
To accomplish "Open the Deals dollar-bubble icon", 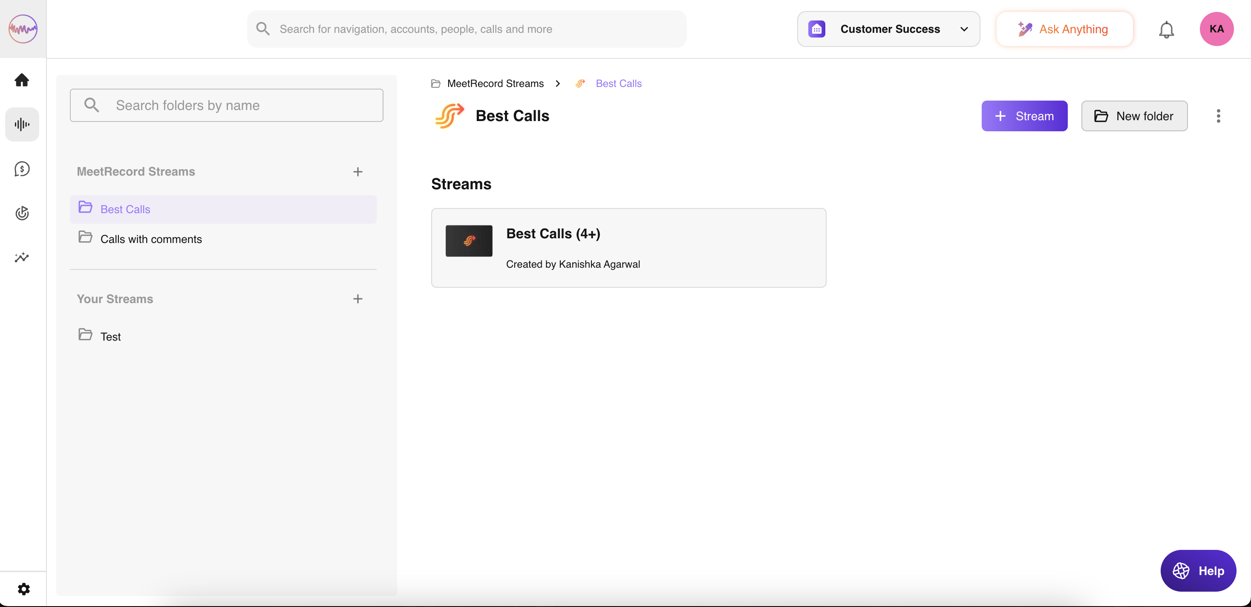I will (22, 169).
